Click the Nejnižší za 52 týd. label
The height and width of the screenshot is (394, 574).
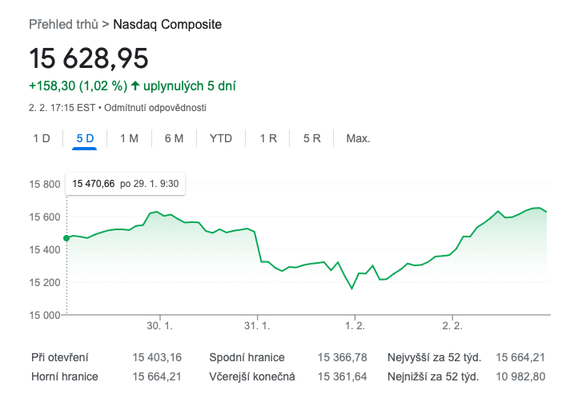coord(433,377)
